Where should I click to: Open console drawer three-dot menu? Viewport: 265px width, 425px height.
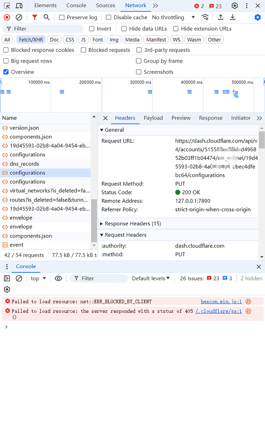click(x=7, y=267)
